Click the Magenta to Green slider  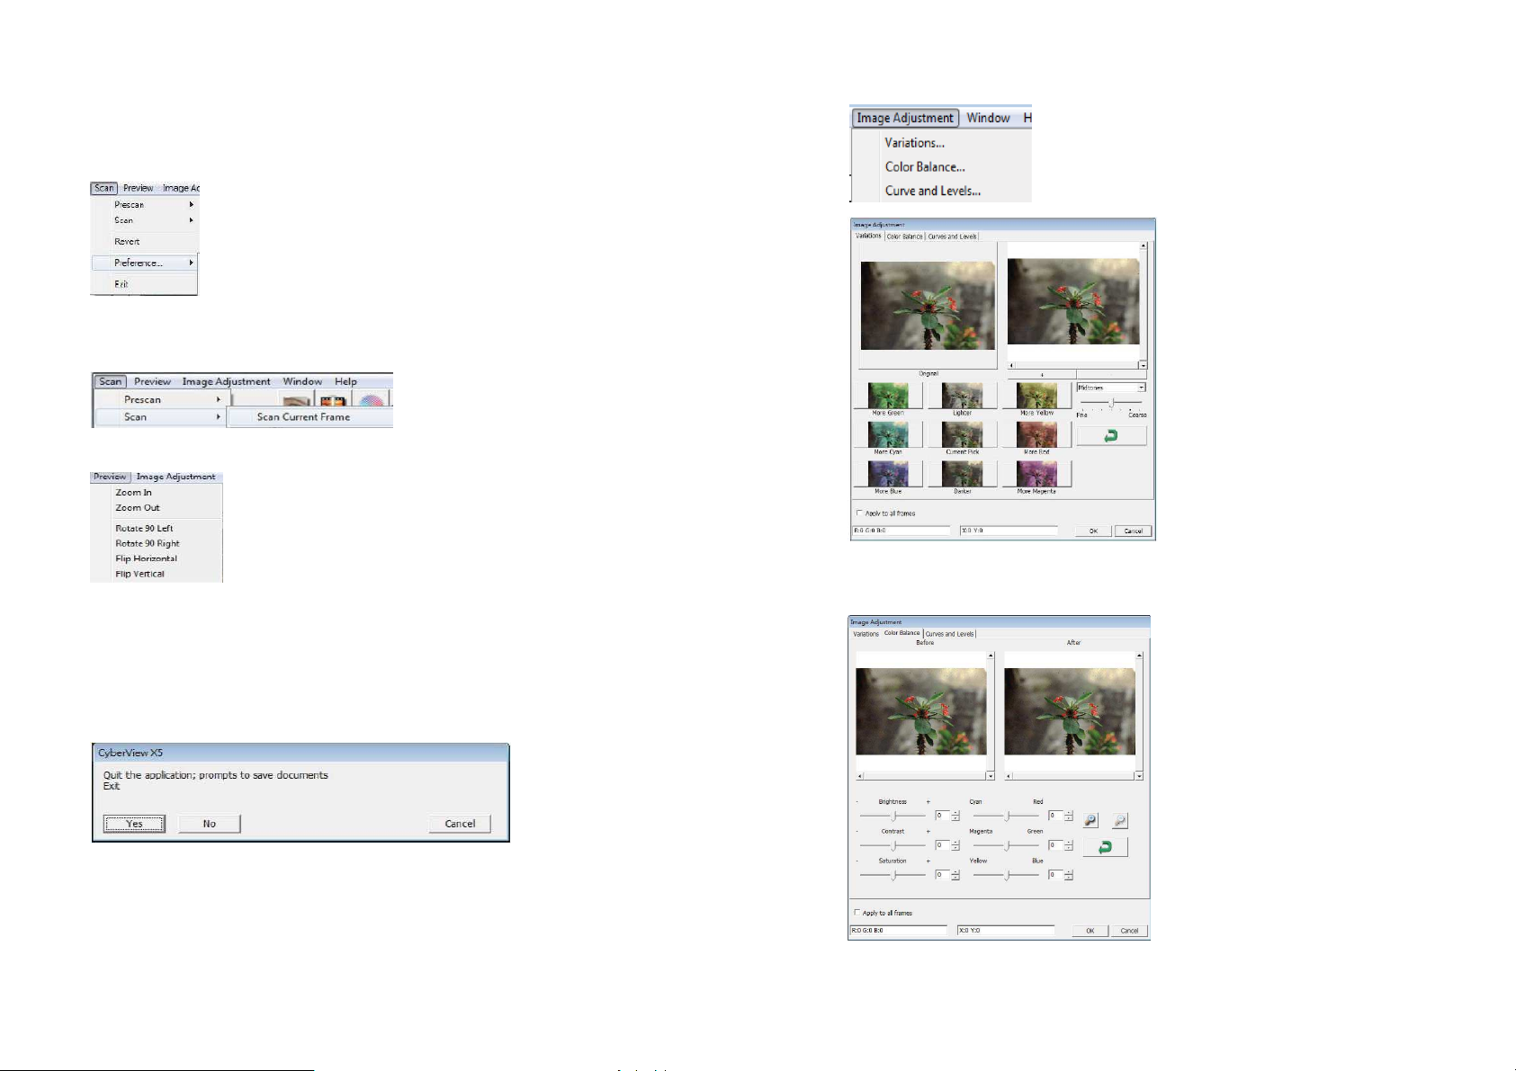point(1006,845)
